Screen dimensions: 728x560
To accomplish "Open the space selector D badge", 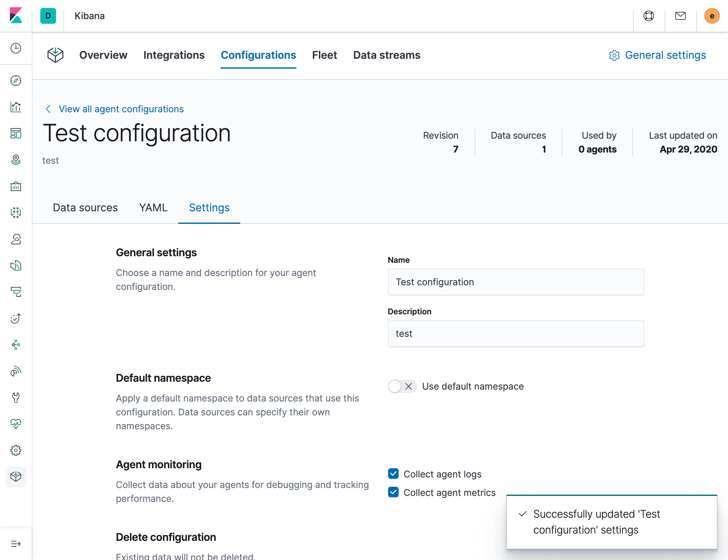I will tap(48, 16).
